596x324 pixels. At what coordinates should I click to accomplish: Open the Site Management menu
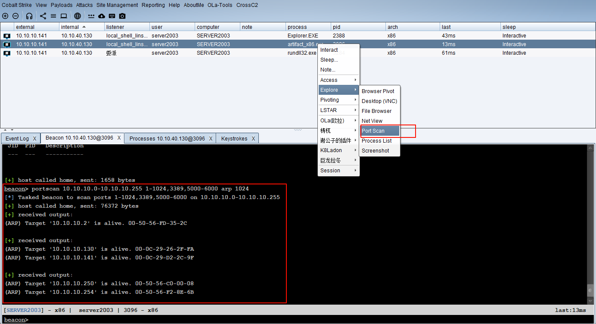(117, 5)
